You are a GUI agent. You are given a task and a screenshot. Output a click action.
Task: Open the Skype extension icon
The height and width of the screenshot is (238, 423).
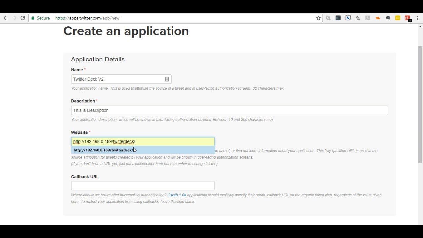328,18
